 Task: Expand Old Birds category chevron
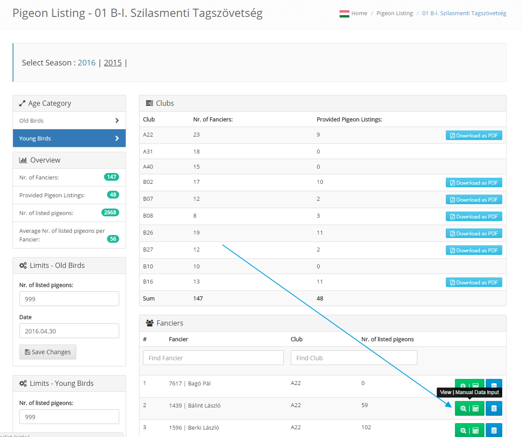[x=117, y=121]
